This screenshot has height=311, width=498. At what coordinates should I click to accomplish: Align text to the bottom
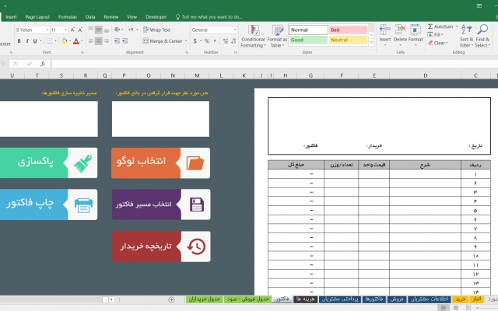[107, 30]
